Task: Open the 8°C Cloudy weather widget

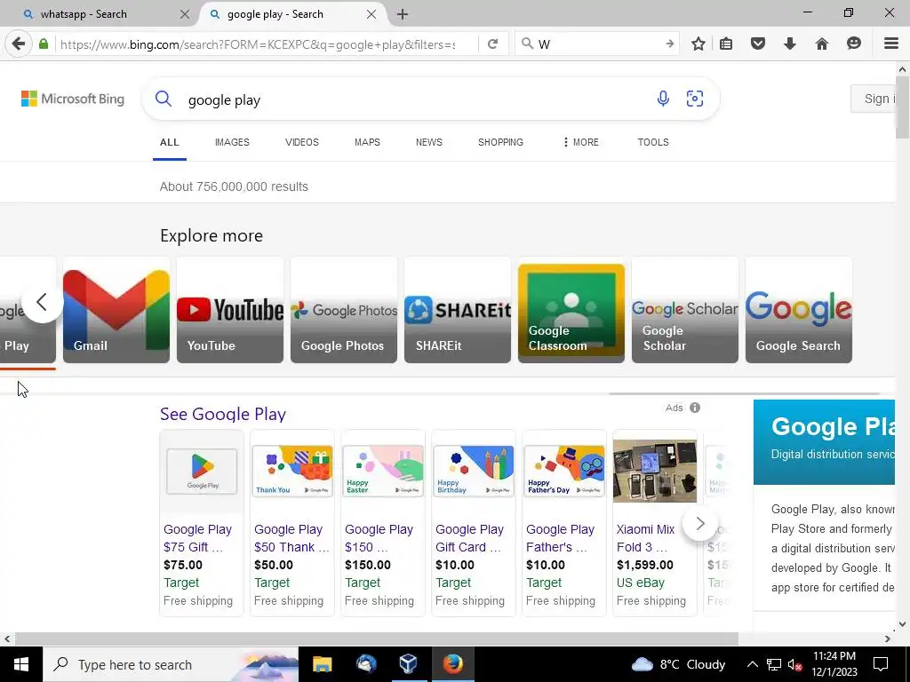Action: [x=678, y=664]
